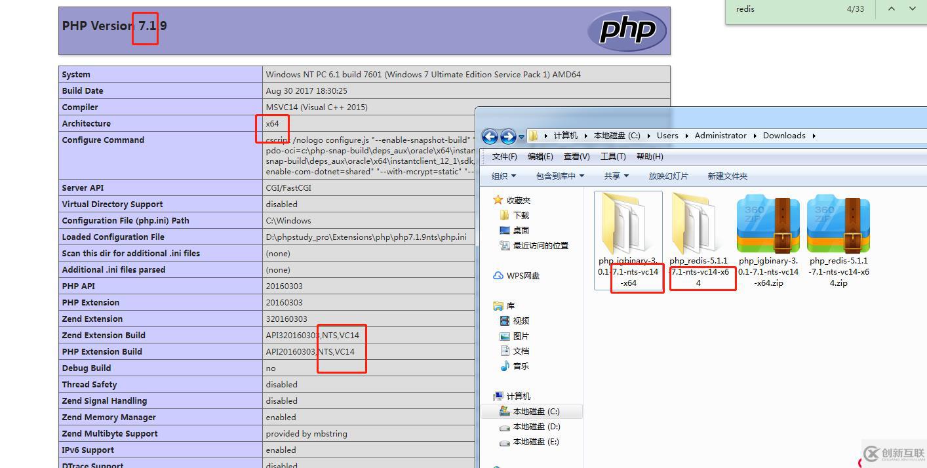Click the 本地磁盘 (C:) drive icon in sidebar

click(x=504, y=411)
